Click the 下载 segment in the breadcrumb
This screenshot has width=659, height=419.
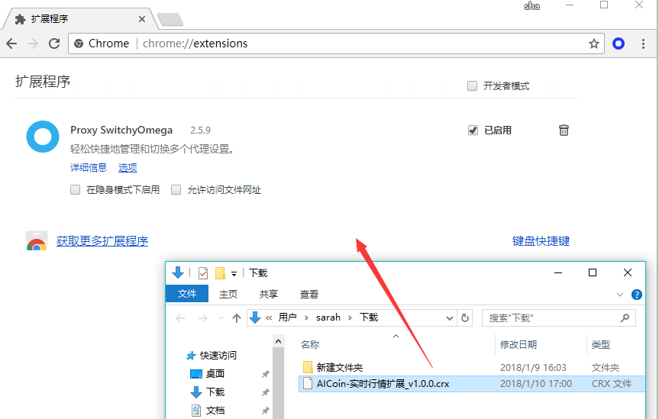369,317
